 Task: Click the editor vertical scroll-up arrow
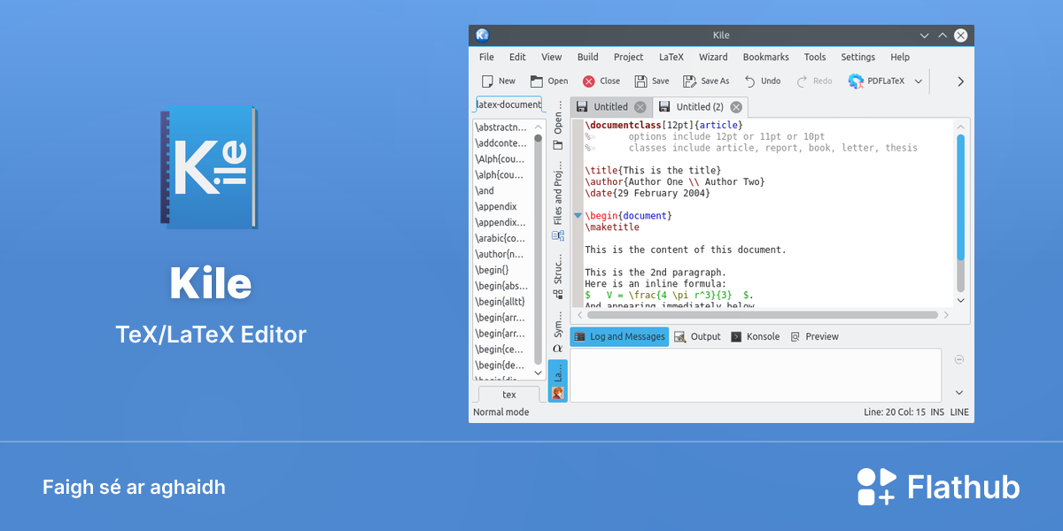960,127
